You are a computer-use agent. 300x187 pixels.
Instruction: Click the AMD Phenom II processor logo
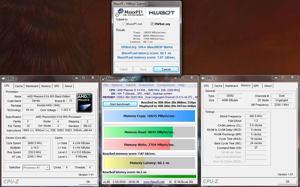tap(84, 103)
